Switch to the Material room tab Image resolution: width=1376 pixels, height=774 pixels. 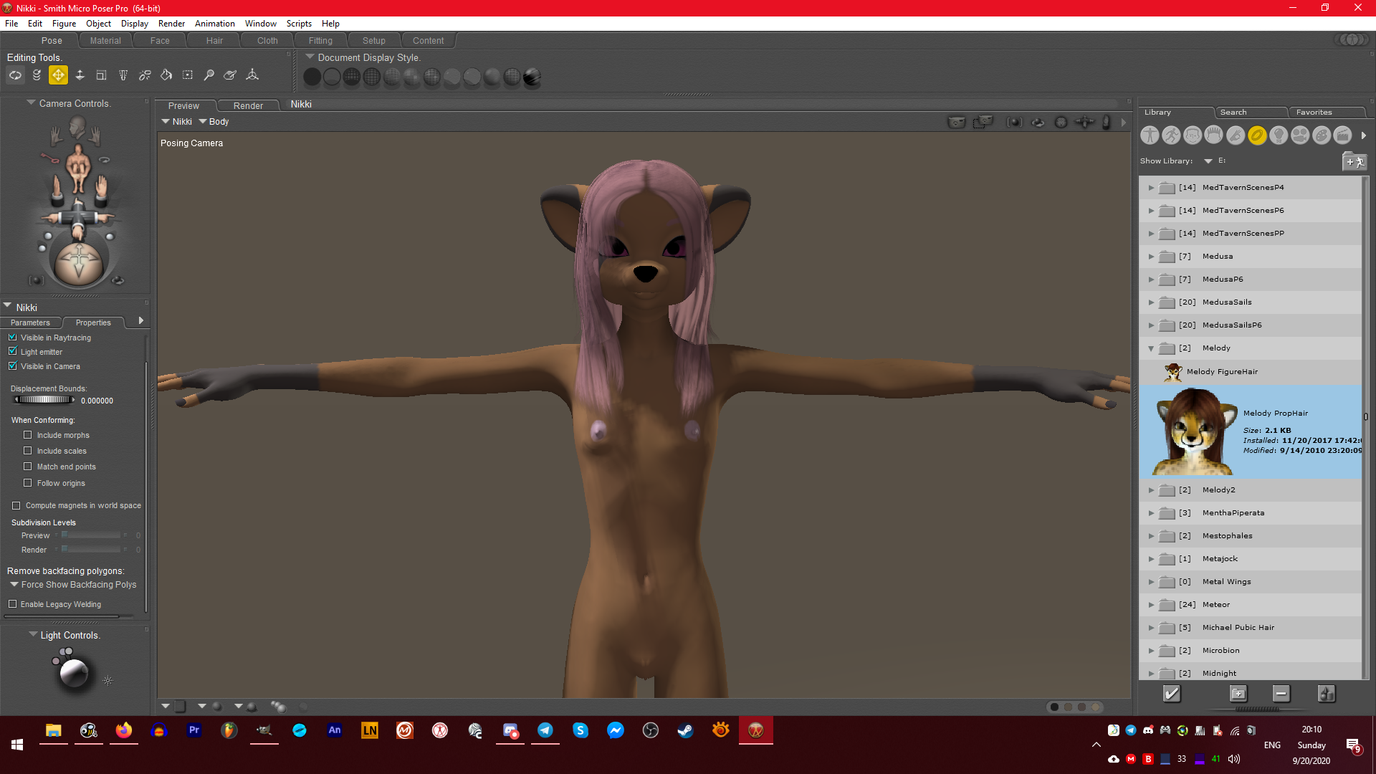(105, 41)
